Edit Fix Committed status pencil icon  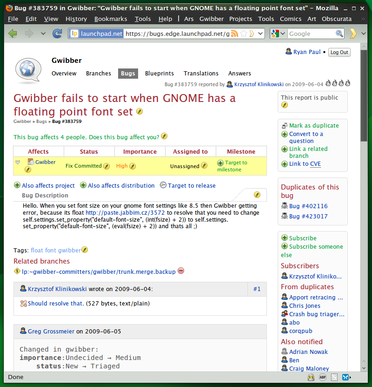[106, 166]
